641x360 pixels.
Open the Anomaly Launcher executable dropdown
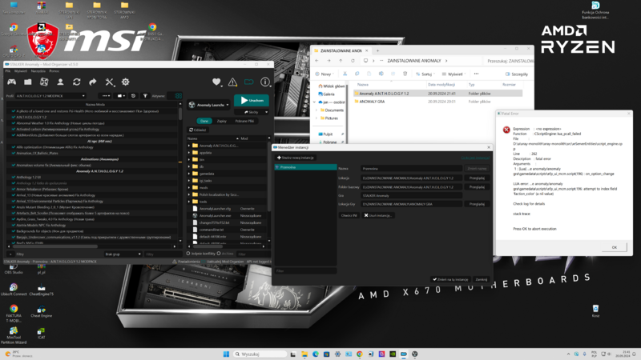pyautogui.click(x=208, y=105)
